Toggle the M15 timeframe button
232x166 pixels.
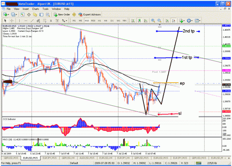pyautogui.click(x=87, y=21)
